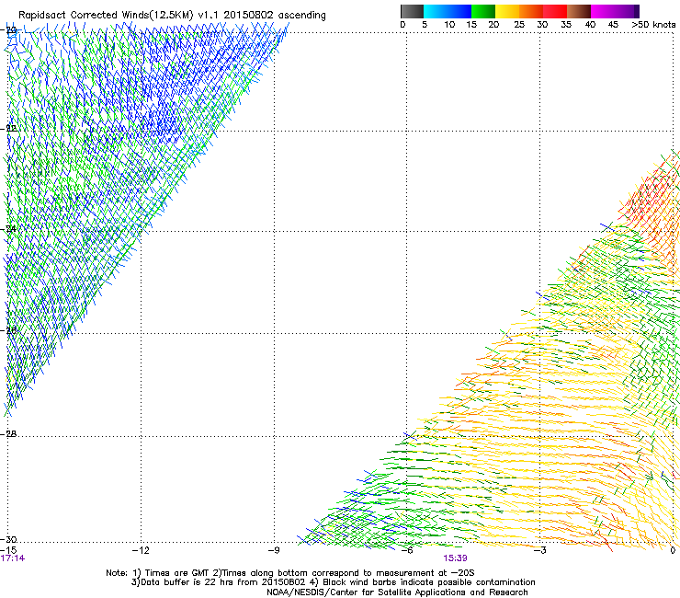The image size is (680, 598).
Task: Click the yellow 20-25 knots legend swatch
Action: click(507, 11)
